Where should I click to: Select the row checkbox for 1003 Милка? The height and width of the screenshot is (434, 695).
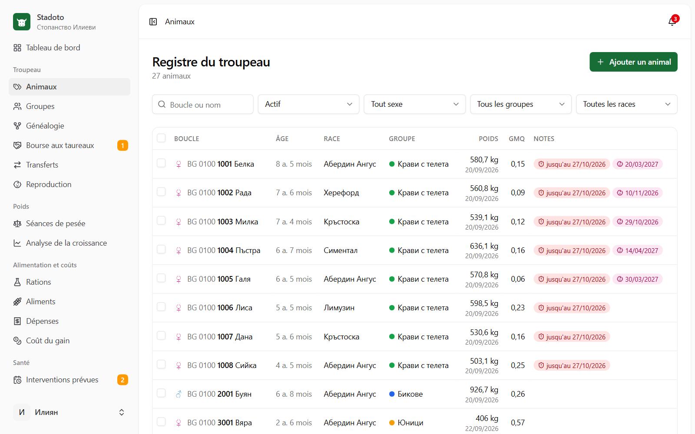[161, 220]
